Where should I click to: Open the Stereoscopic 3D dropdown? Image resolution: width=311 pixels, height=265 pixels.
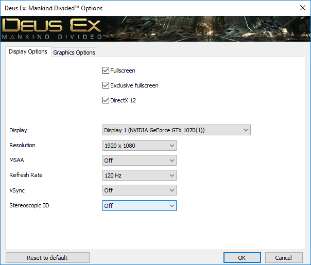pos(140,205)
